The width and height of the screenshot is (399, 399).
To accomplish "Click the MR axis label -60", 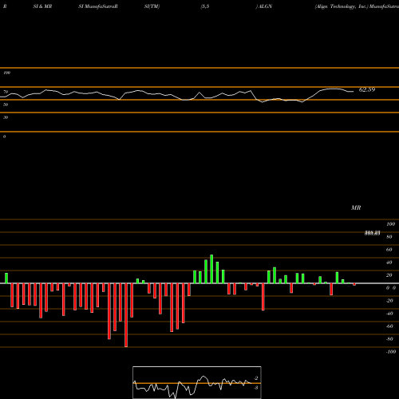I will [x=389, y=326].
